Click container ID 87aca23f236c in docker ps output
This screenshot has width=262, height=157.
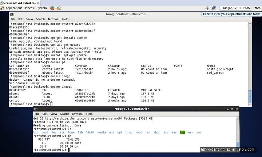point(19,69)
